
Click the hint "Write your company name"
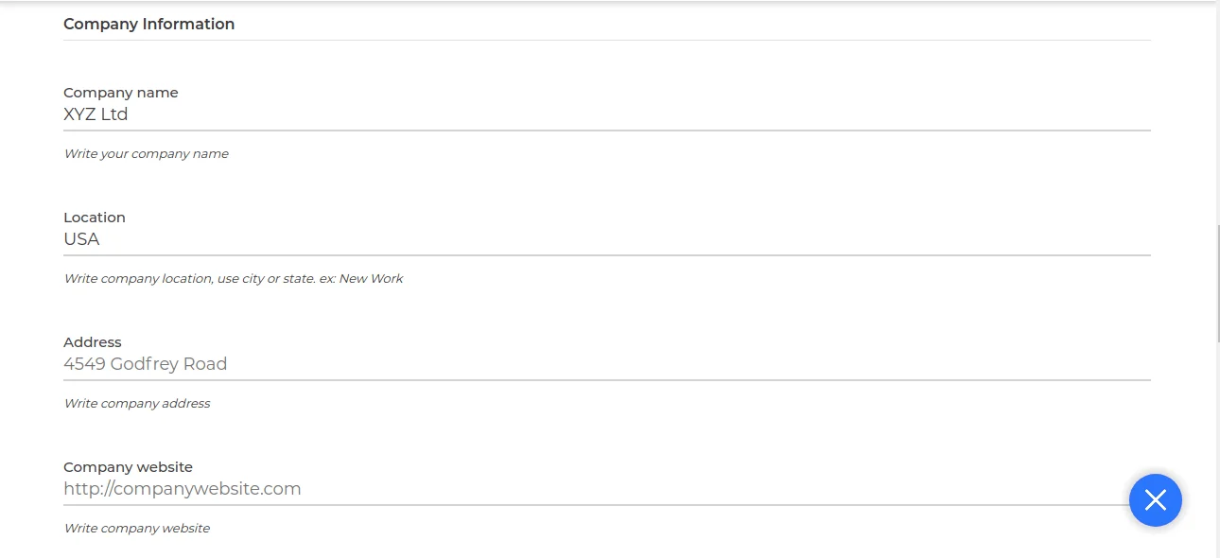click(x=146, y=153)
